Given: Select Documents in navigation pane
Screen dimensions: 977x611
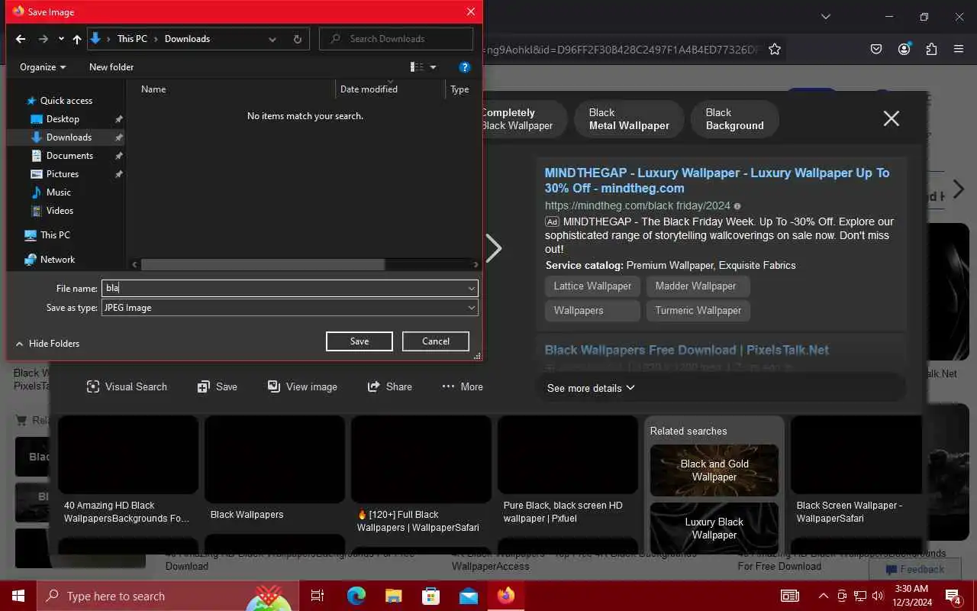Looking at the screenshot, I should click(x=69, y=156).
